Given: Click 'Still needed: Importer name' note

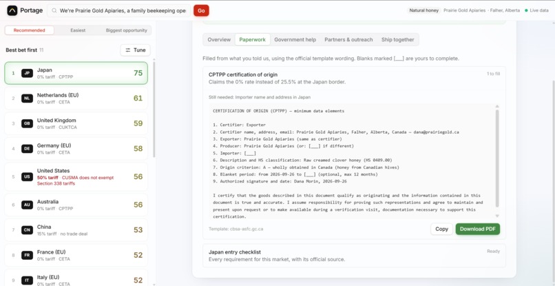Looking at the screenshot, I should pyautogui.click(x=260, y=97).
